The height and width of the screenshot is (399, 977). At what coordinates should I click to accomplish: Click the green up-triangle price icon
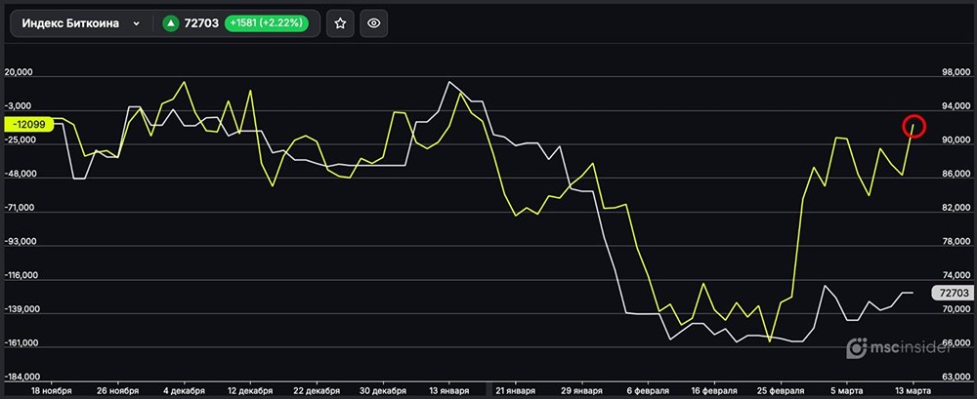(x=171, y=23)
